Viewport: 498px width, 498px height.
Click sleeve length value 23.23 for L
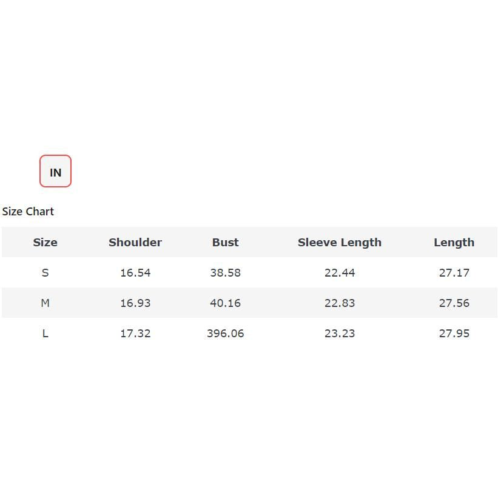(339, 334)
